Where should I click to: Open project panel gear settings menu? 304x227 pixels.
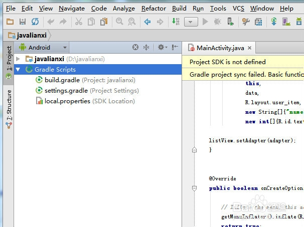point(162,47)
